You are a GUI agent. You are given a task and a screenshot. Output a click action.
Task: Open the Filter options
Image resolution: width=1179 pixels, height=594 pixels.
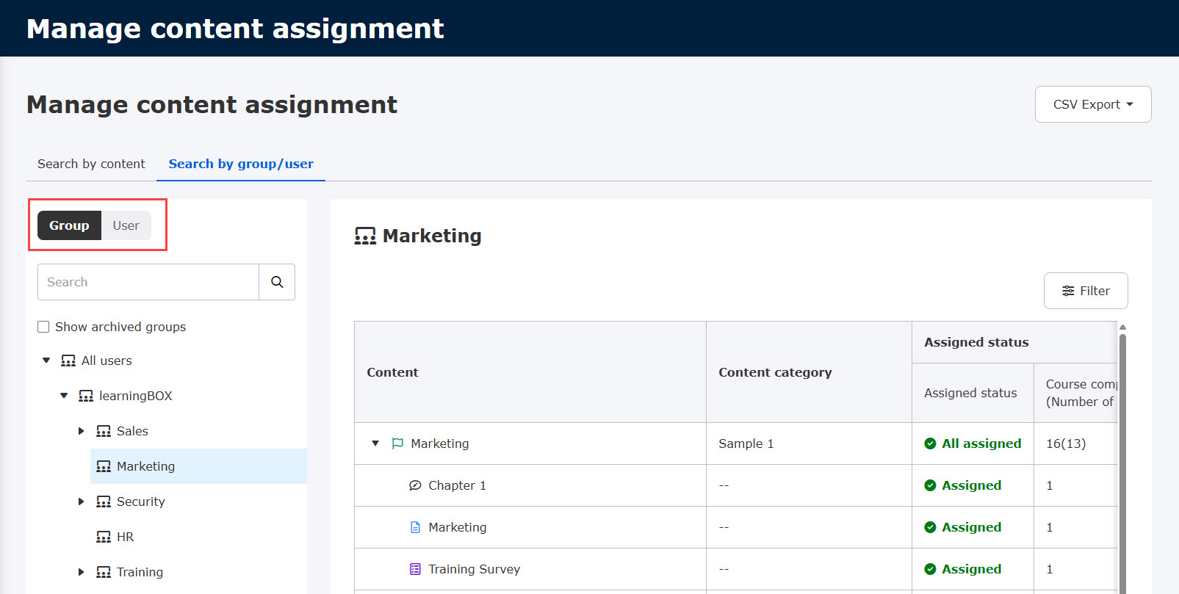pyautogui.click(x=1086, y=291)
